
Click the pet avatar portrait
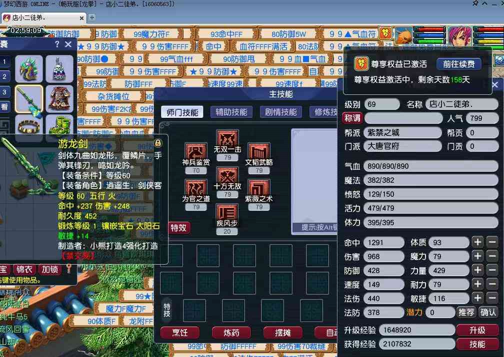point(403,35)
